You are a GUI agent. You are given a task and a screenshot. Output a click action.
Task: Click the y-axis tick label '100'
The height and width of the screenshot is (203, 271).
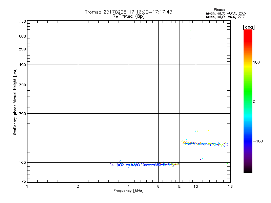click(x=22, y=163)
